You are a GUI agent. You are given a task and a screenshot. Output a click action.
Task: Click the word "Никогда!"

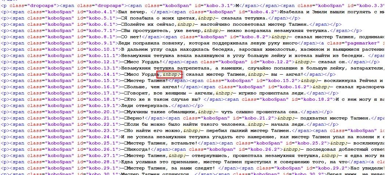point(139,149)
